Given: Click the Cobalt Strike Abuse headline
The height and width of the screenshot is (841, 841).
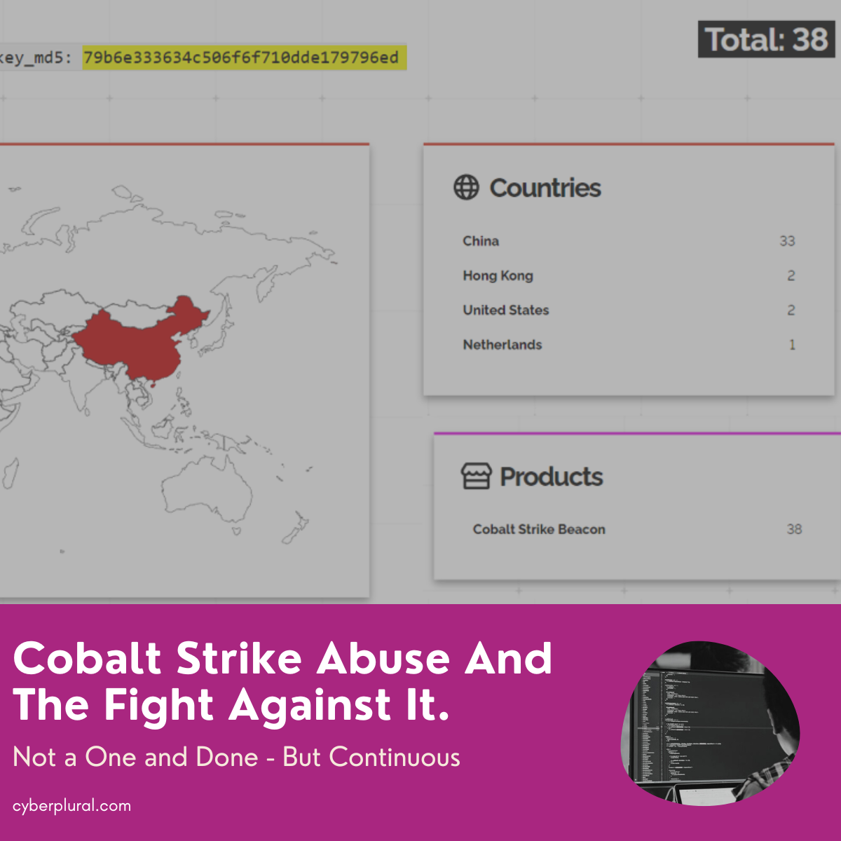Looking at the screenshot, I should click(282, 681).
